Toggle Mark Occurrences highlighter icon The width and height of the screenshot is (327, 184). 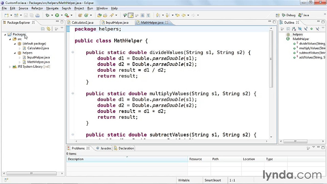[131, 15]
